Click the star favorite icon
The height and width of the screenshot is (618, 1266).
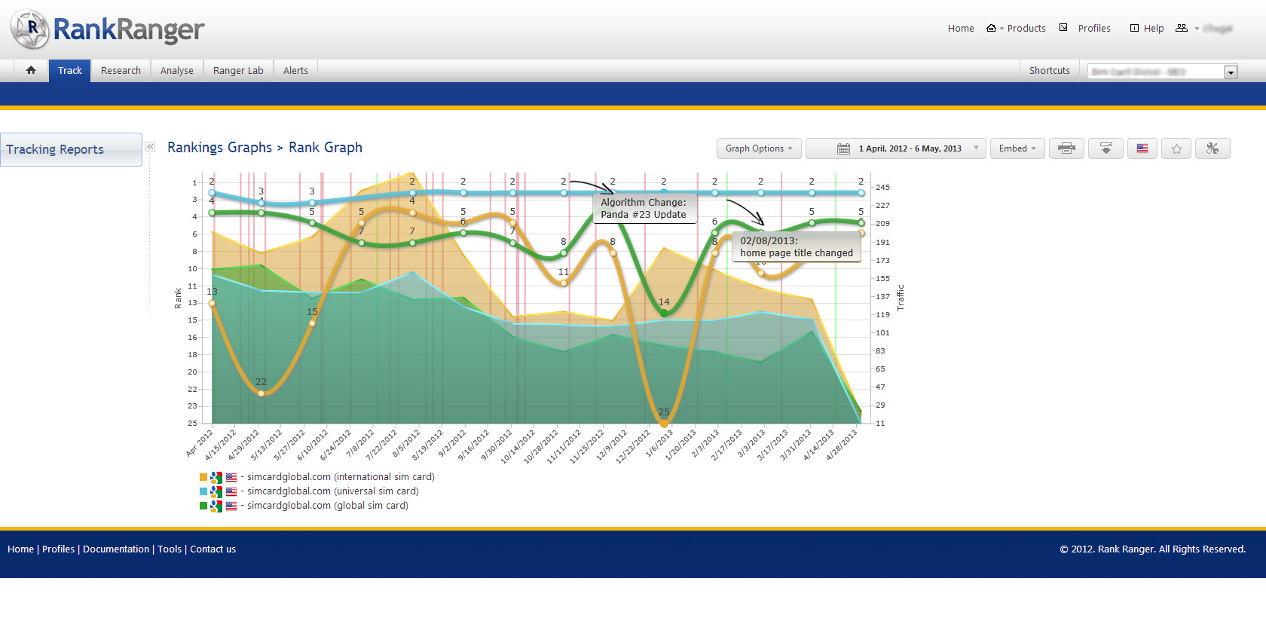point(1176,148)
